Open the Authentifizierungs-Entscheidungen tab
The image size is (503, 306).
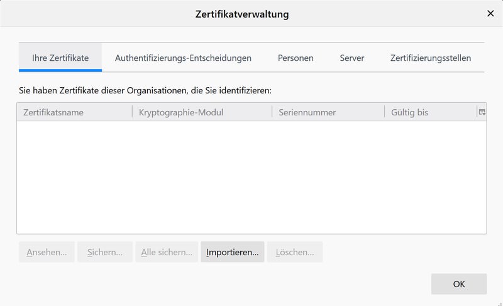click(x=183, y=58)
